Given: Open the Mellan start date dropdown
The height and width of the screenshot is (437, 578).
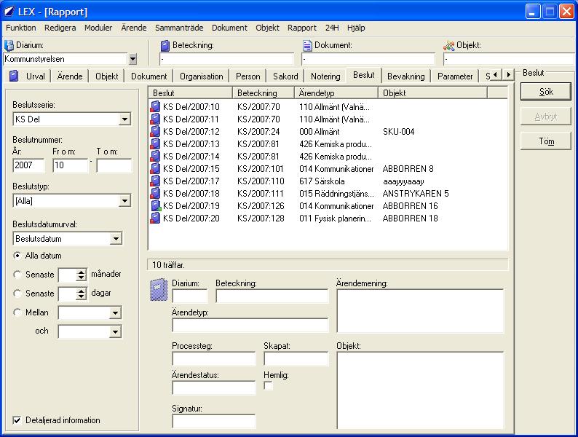Looking at the screenshot, I should [115, 312].
